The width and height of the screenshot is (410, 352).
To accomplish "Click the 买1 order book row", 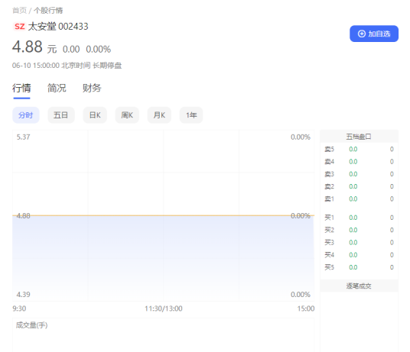I will (359, 218).
